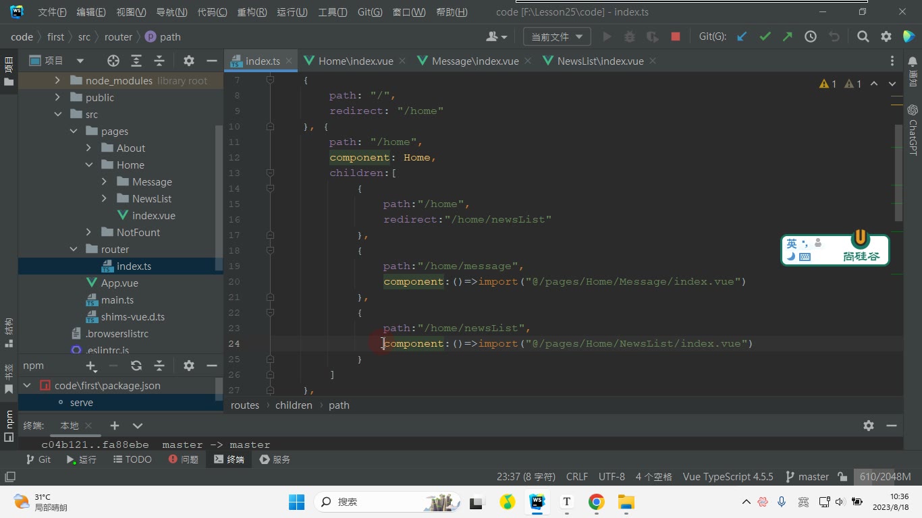Click the editor vertical scrollbar
The image size is (922, 518).
[898, 173]
